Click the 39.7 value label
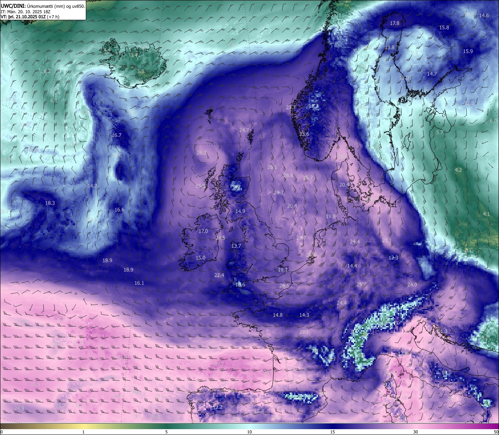499x435 pixels. point(219,364)
